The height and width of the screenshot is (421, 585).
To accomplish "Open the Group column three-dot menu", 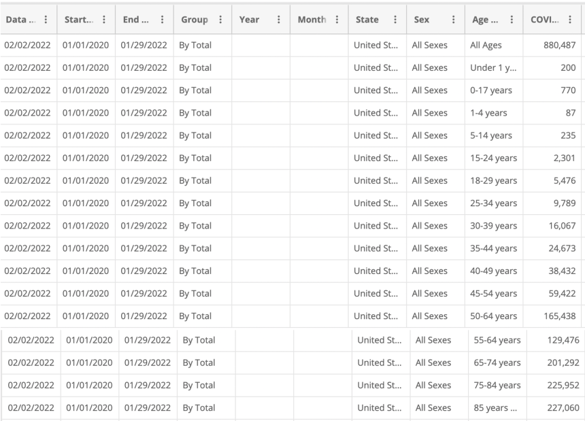I will [220, 20].
